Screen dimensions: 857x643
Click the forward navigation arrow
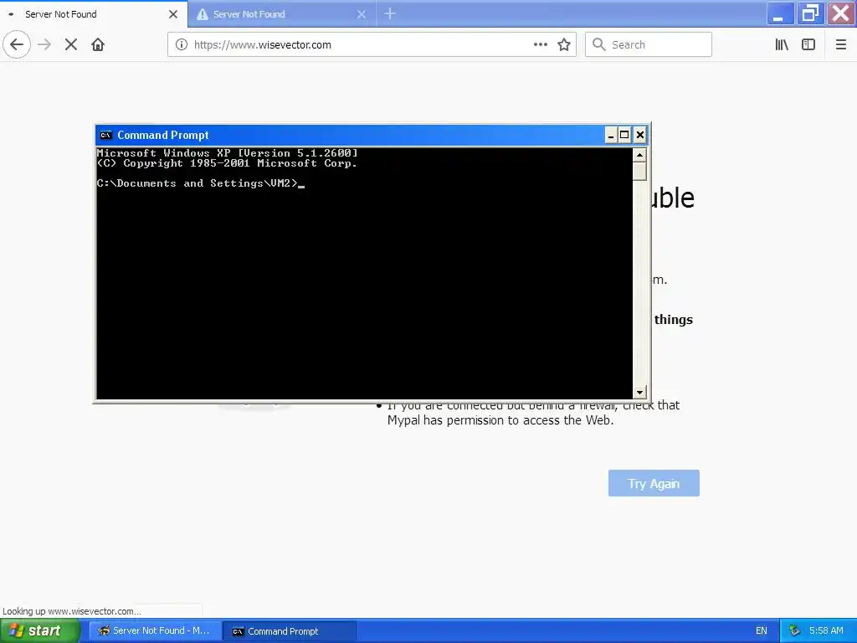tap(45, 44)
